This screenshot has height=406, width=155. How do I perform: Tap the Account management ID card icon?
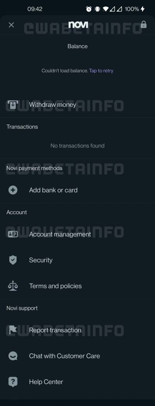pos(13,234)
